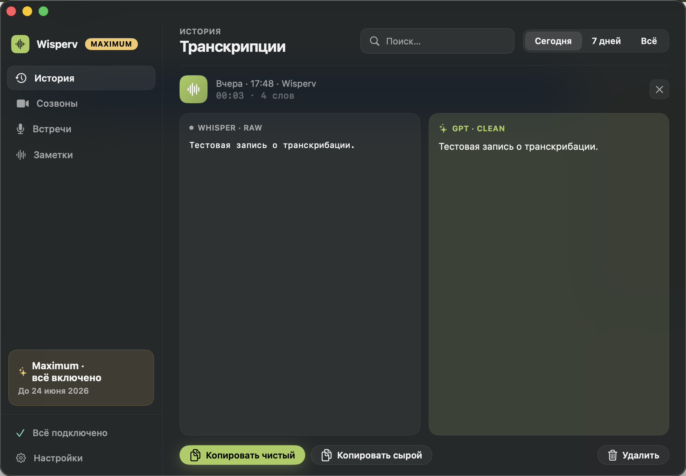Click the Копировать сырой button

point(371,455)
